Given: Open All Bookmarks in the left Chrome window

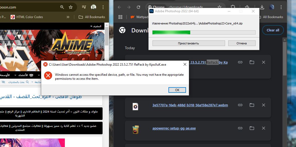Looking at the screenshot, I should pos(92,17).
